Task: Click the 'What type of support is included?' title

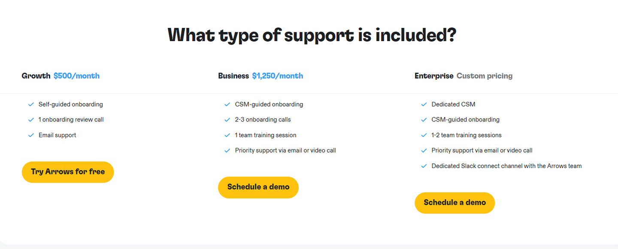Action: pos(312,35)
